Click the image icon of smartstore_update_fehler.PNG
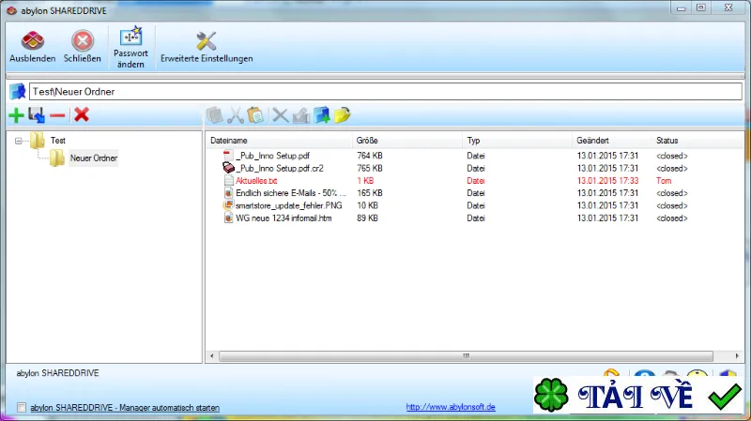The image size is (751, 421). [228, 205]
